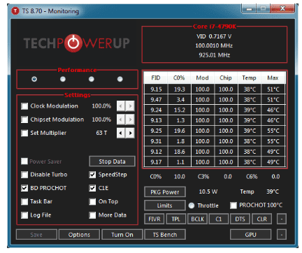The width and height of the screenshot is (302, 253).
Task: Open the Options dialog
Action: tap(79, 235)
